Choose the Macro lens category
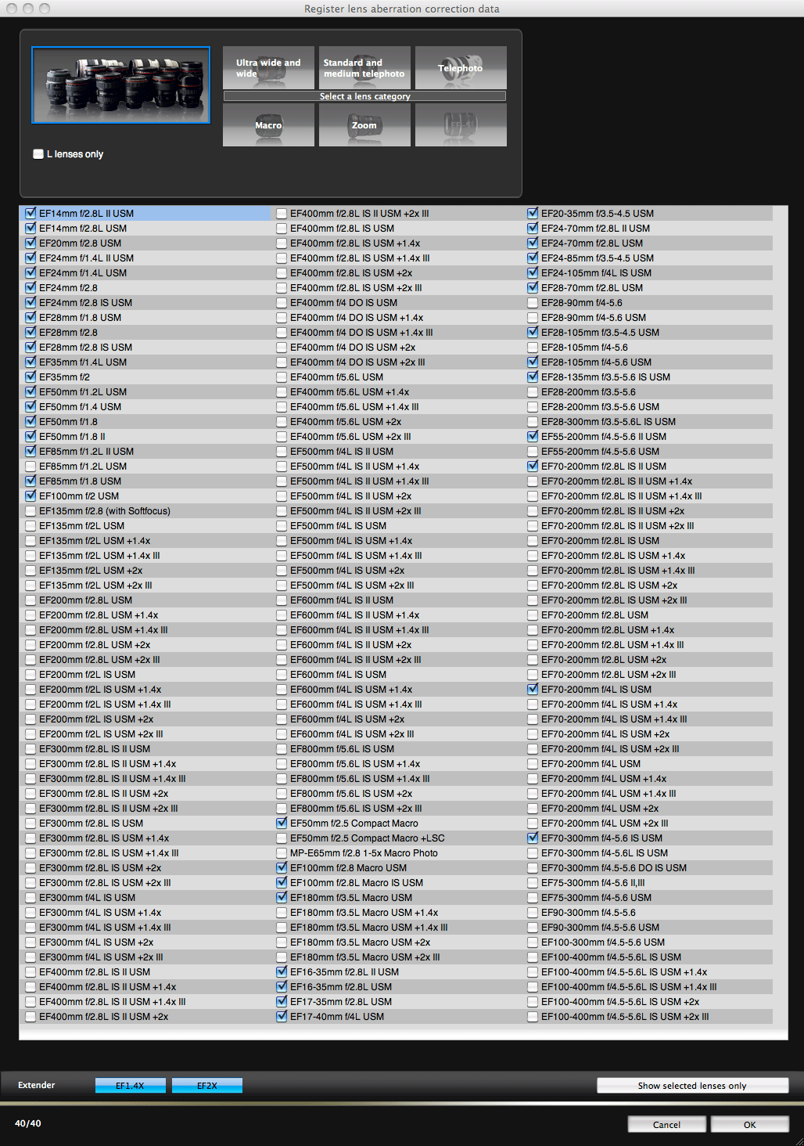 (268, 125)
